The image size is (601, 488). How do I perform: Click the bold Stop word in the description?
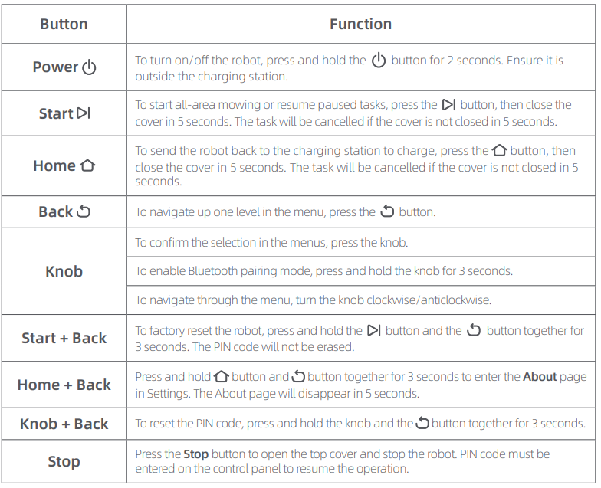click(x=195, y=454)
